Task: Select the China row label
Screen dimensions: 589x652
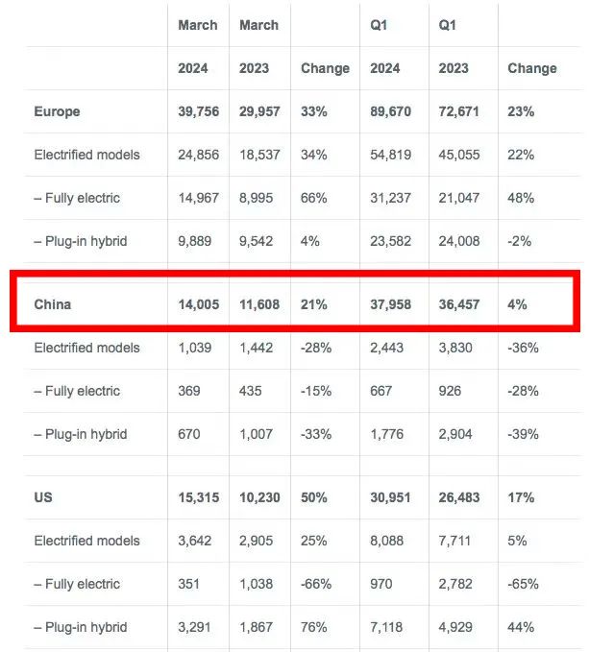Action: [x=53, y=304]
